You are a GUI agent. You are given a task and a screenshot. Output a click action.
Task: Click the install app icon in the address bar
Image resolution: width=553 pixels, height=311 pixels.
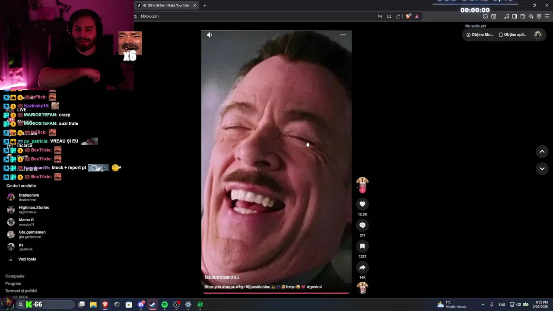[x=389, y=16]
